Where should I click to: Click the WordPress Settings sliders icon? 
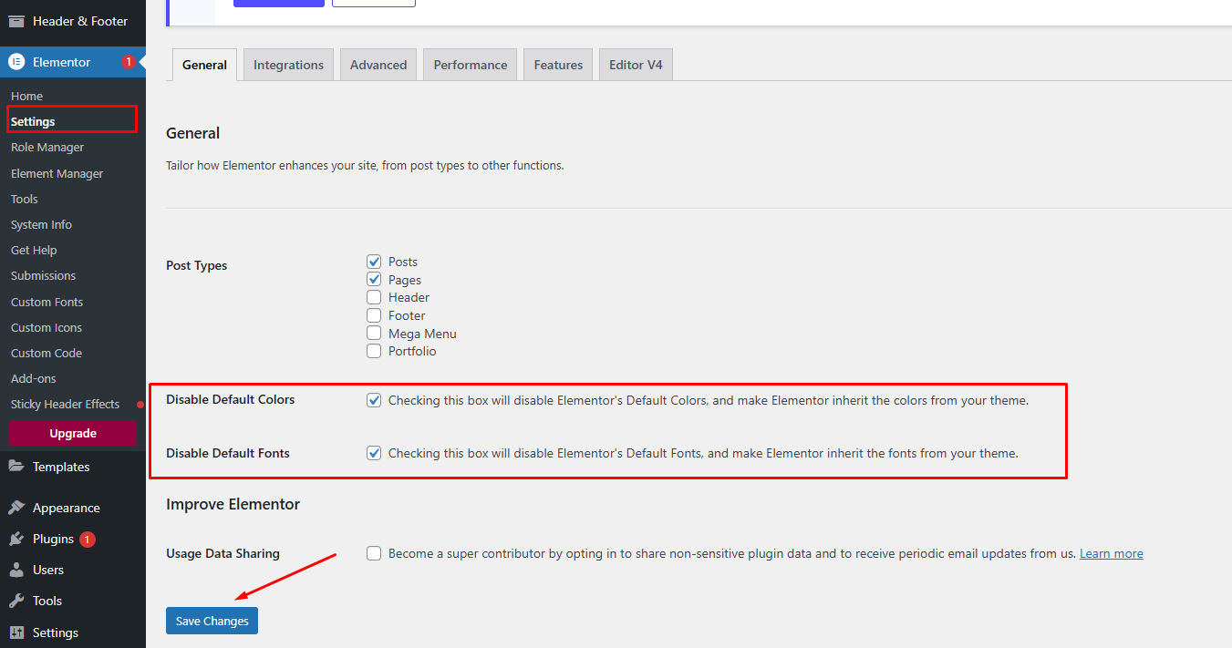tap(16, 633)
